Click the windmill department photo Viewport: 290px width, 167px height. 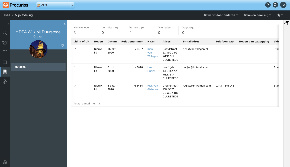point(38,49)
